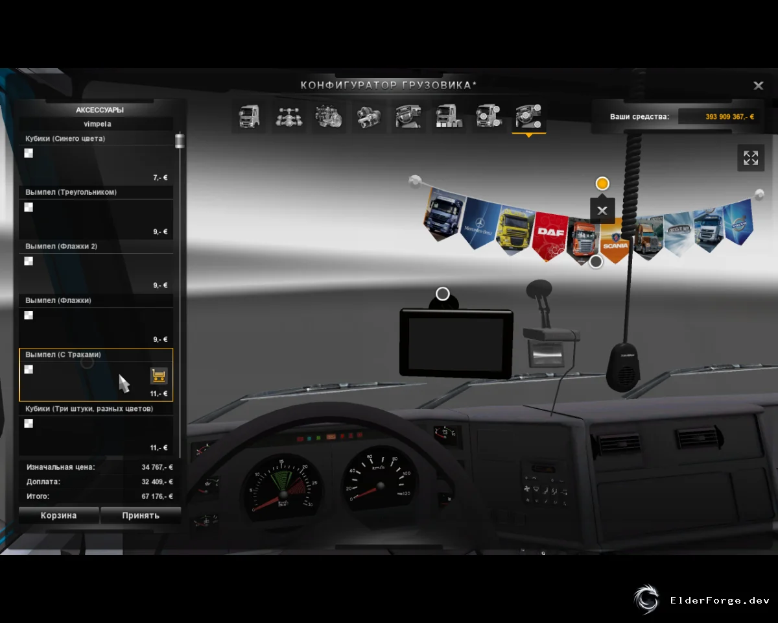Open the truck cabin configuration tab
The width and height of the screenshot is (778, 623).
pos(249,117)
